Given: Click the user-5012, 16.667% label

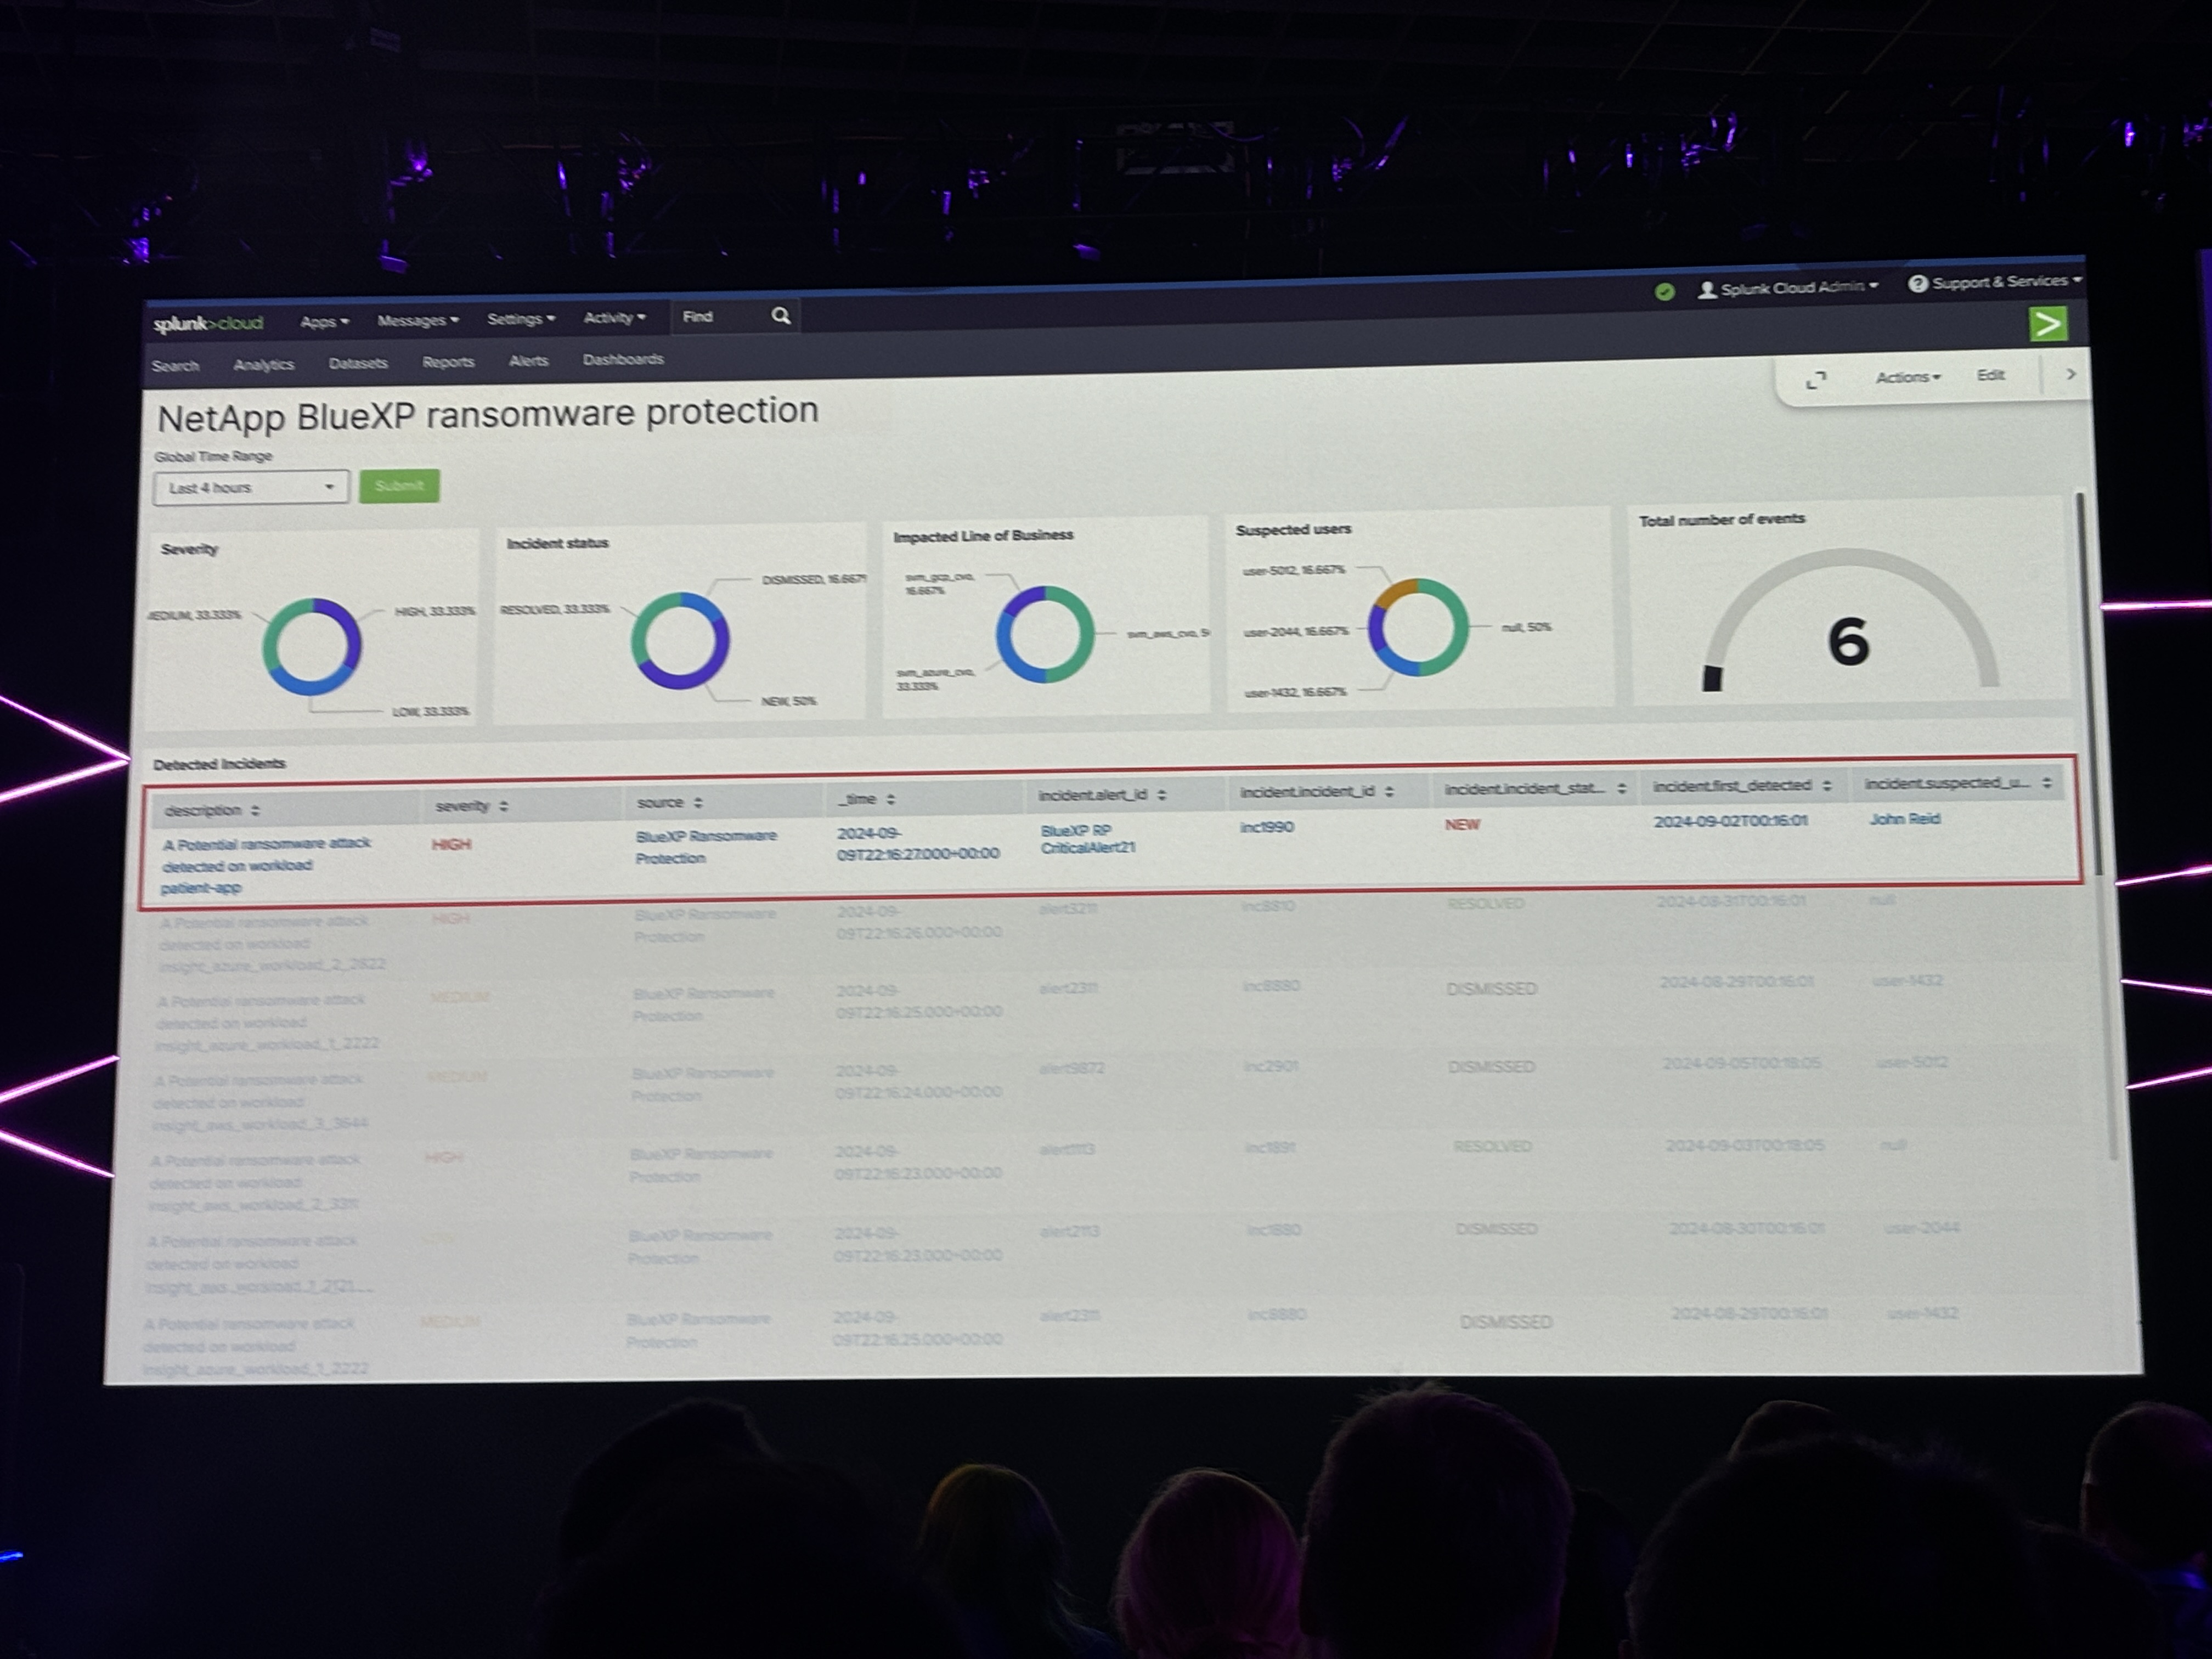Looking at the screenshot, I should (x=1293, y=570).
